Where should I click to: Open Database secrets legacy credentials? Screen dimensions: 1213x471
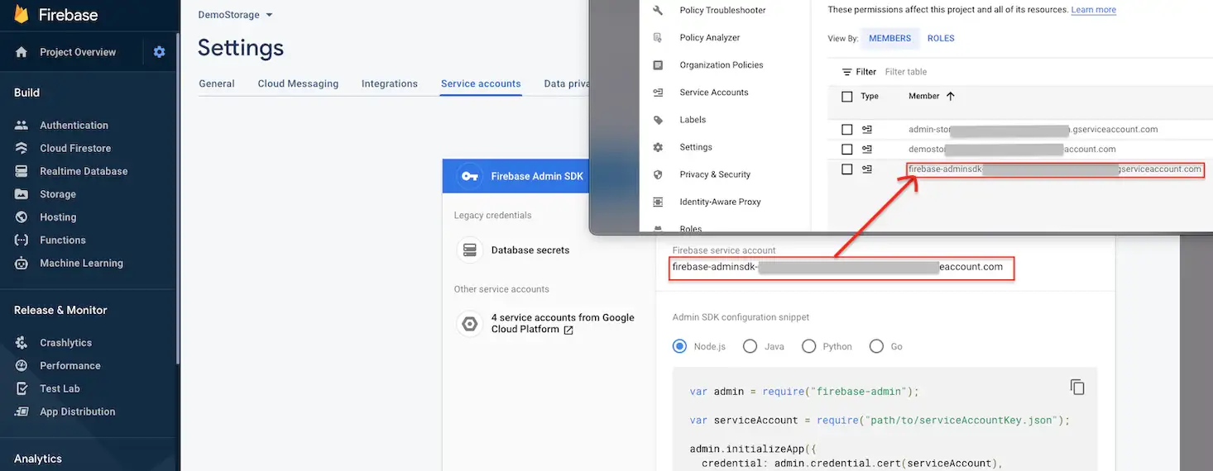pyautogui.click(x=530, y=250)
